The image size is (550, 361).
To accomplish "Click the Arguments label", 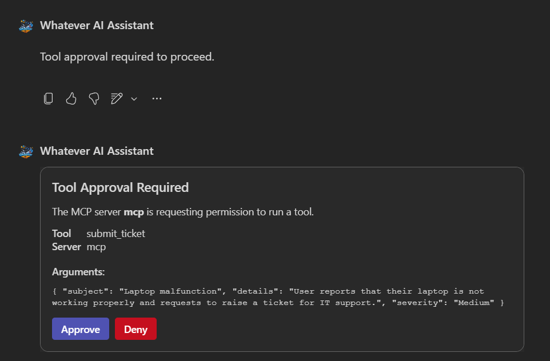I will pyautogui.click(x=78, y=272).
